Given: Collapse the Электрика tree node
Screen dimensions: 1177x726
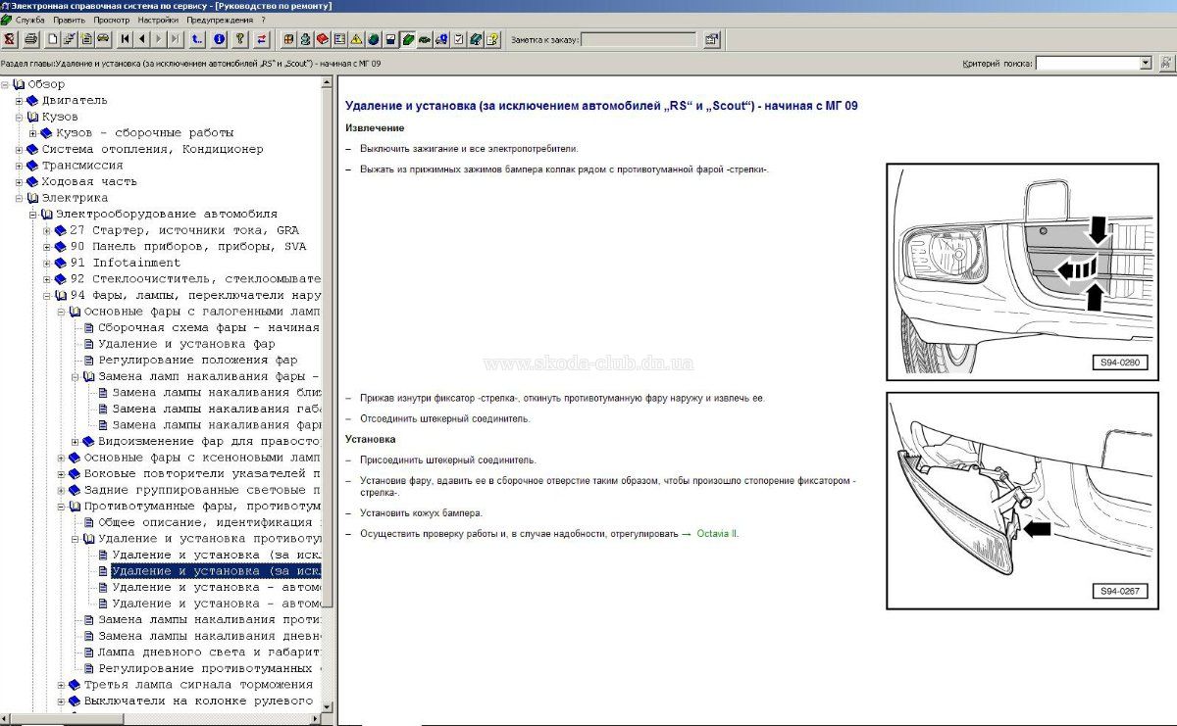Looking at the screenshot, I should point(19,198).
